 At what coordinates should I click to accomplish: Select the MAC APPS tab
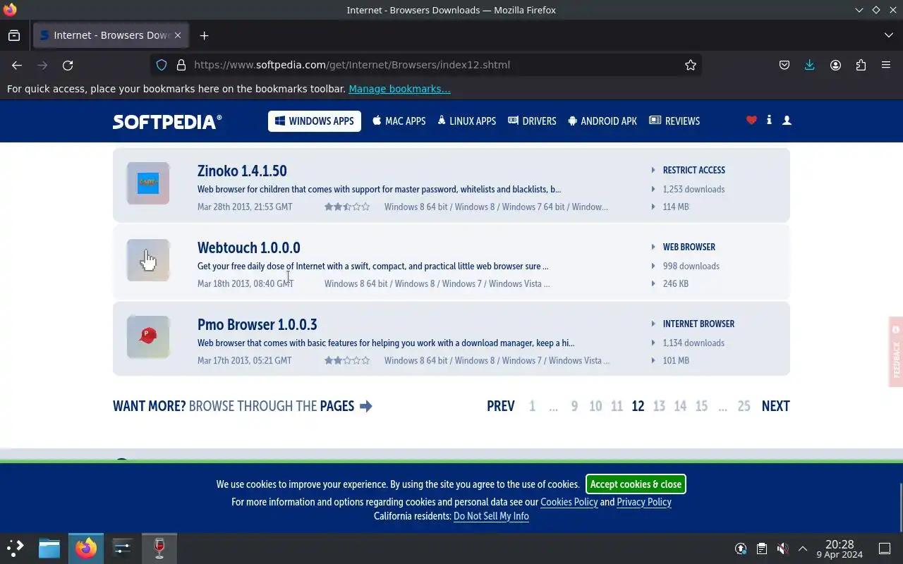coord(399,121)
